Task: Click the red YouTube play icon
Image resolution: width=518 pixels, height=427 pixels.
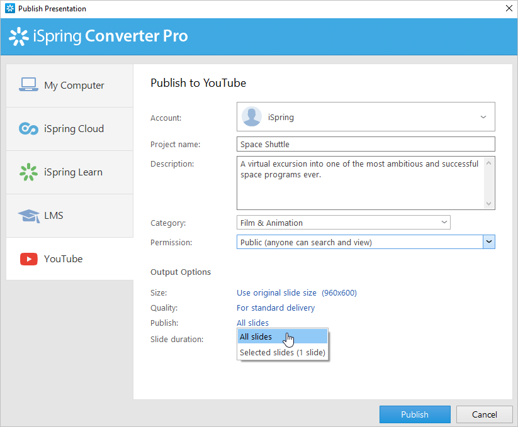Action: pyautogui.click(x=29, y=259)
